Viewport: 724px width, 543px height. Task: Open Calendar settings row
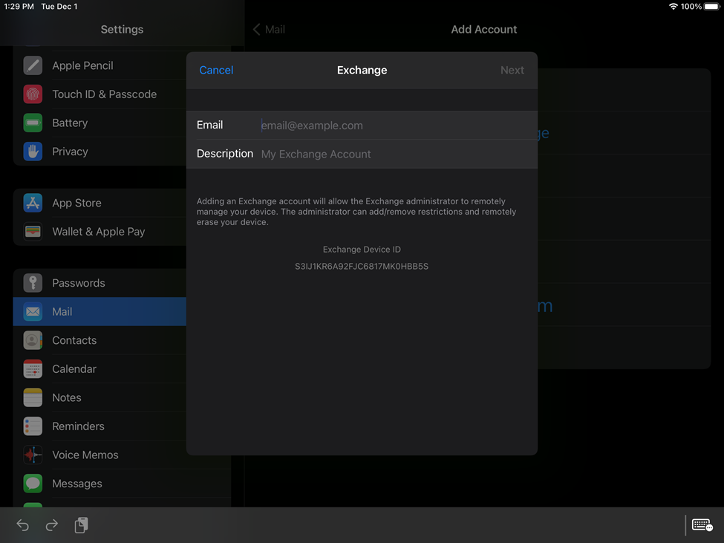pyautogui.click(x=100, y=369)
